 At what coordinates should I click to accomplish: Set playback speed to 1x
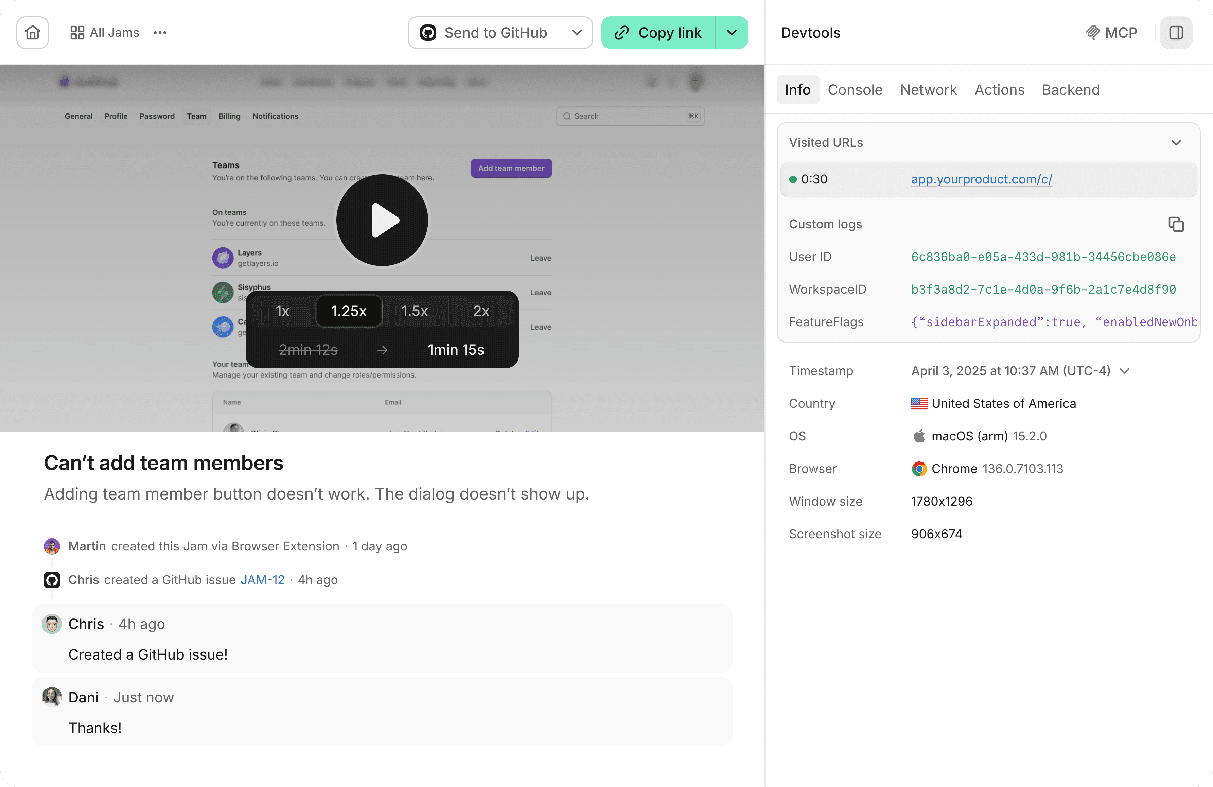(282, 311)
